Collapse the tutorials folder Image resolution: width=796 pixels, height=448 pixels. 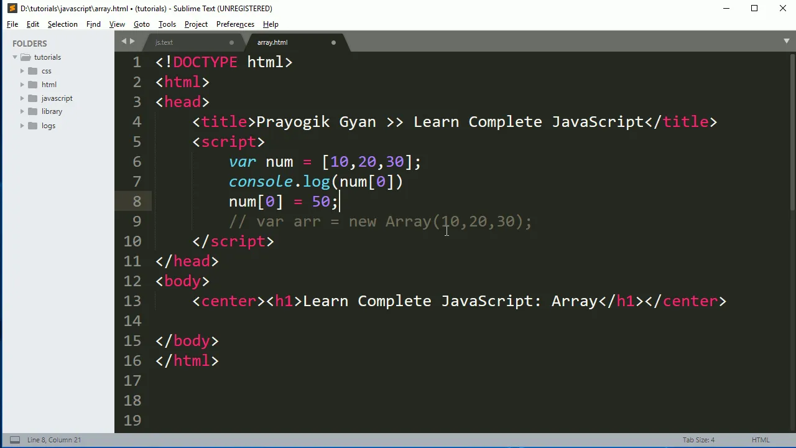[15, 57]
